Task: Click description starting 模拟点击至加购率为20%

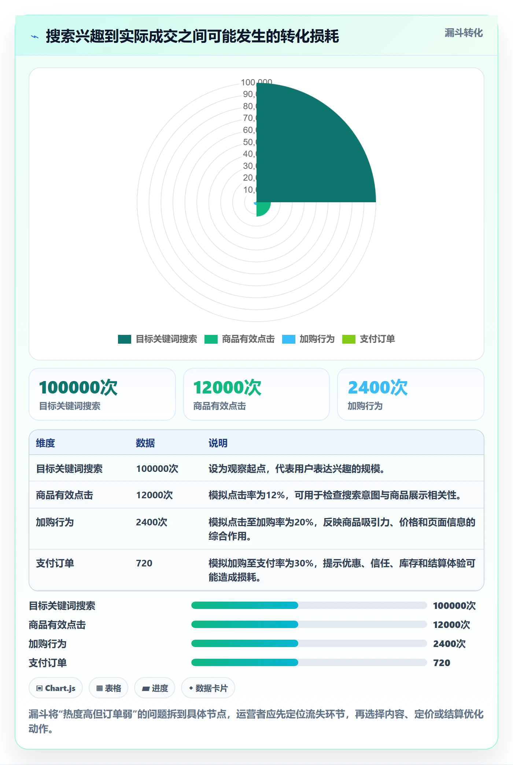Action: tap(342, 529)
